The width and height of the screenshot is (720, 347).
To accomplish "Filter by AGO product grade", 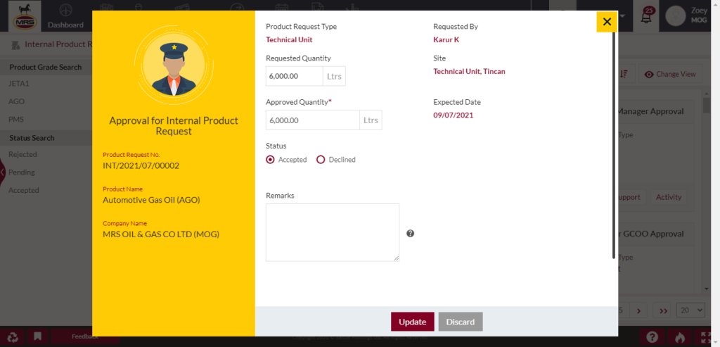I will tap(17, 101).
